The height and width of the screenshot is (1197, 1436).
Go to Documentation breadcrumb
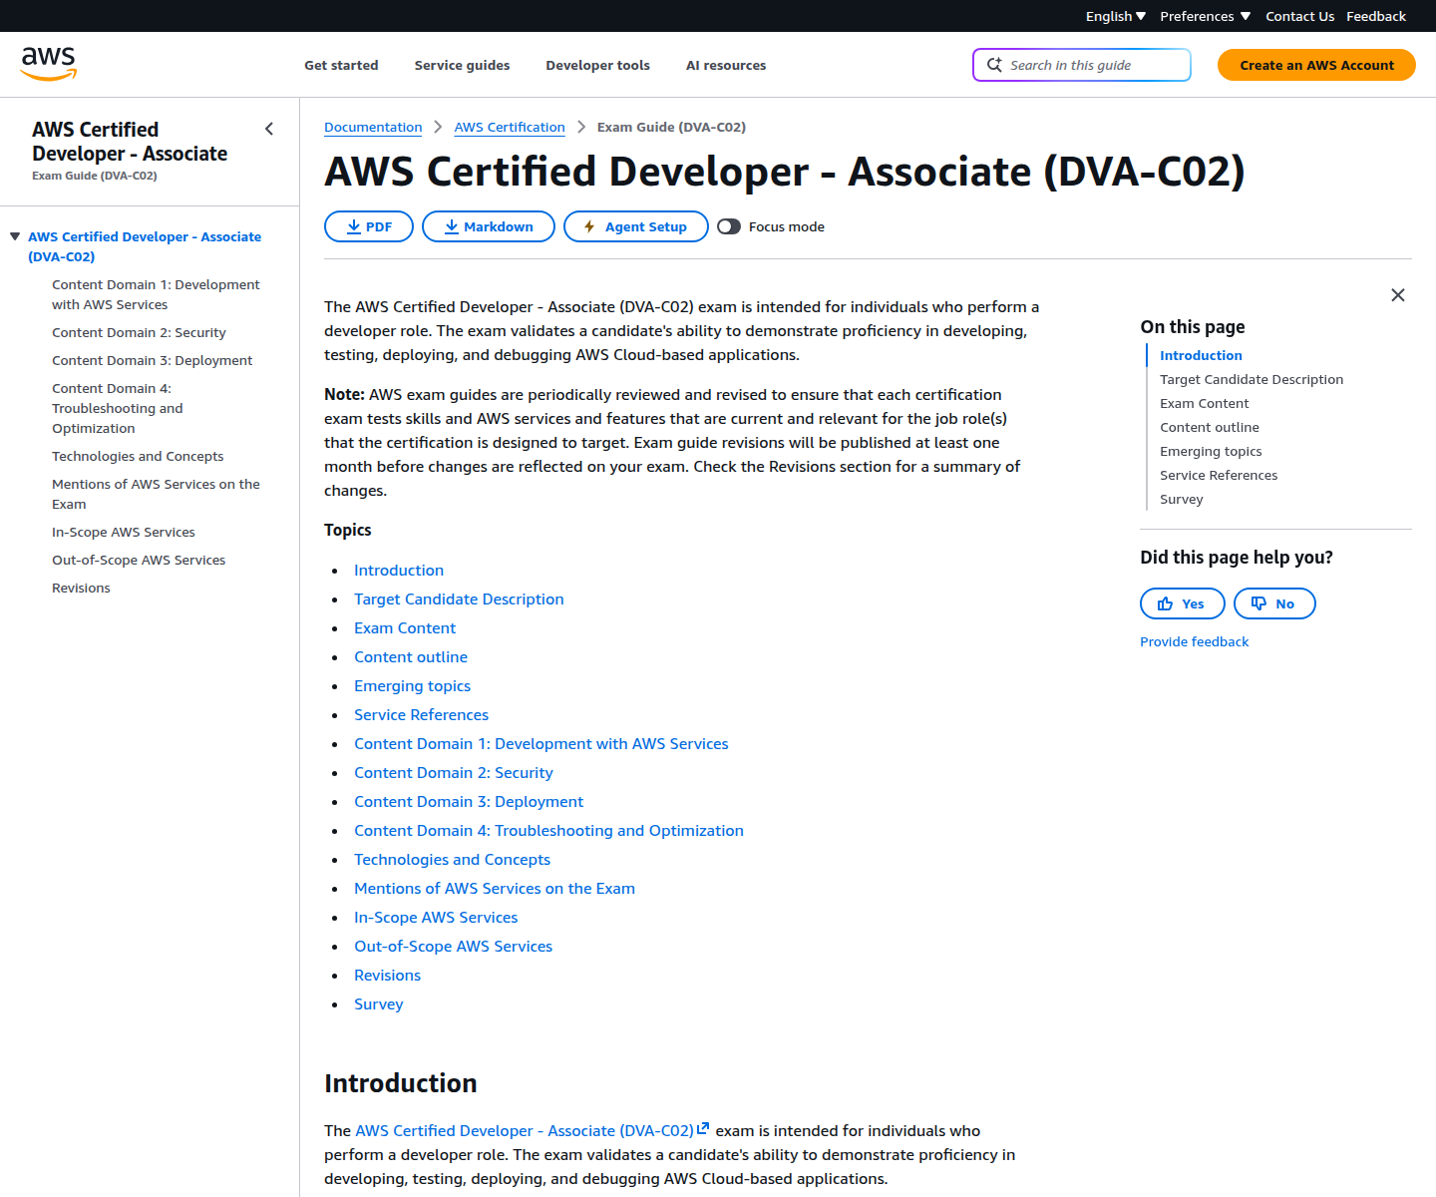coord(373,127)
